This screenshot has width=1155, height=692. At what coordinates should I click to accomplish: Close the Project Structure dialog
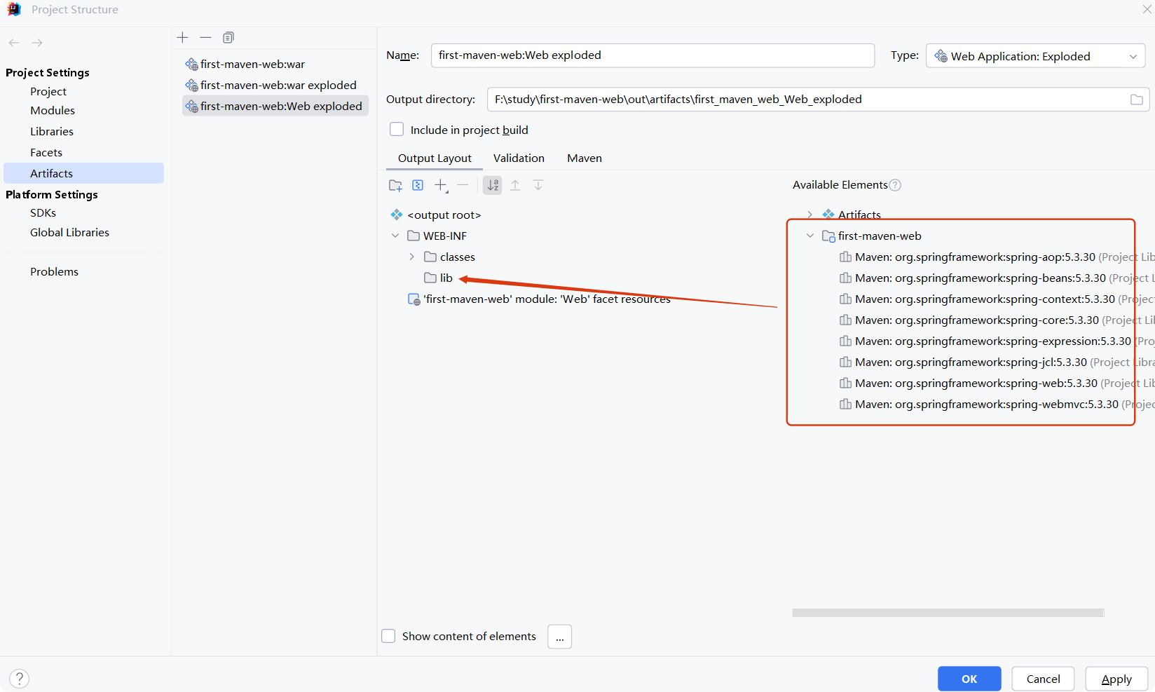(x=1147, y=9)
